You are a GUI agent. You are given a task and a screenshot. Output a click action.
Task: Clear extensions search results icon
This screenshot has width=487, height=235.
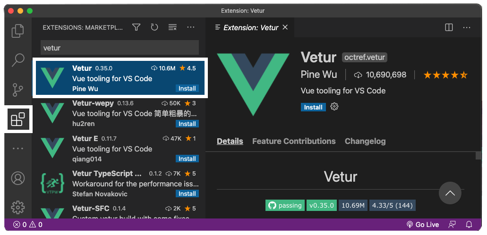point(172,27)
